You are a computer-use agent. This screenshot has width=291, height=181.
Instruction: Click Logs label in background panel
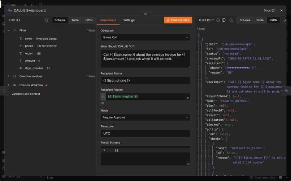pos(50,177)
